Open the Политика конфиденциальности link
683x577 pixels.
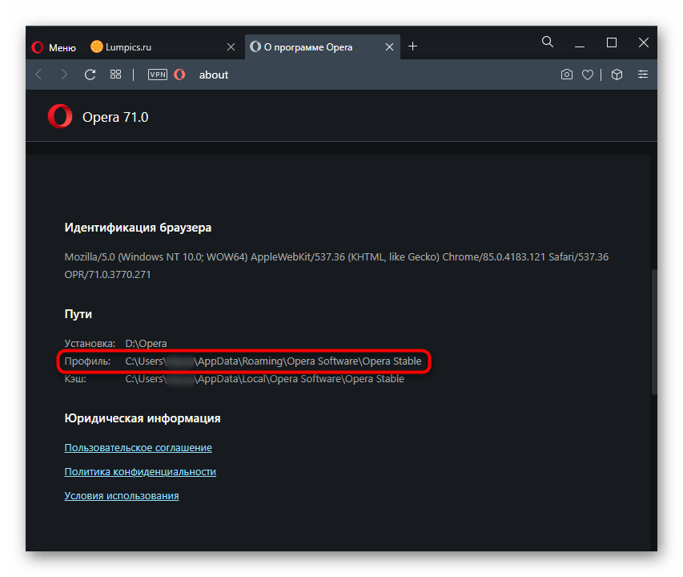[x=140, y=471]
